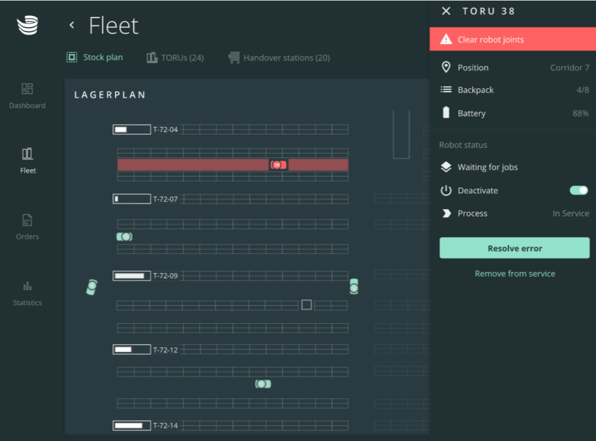
Task: Go to the Orders section
Action: tap(27, 226)
